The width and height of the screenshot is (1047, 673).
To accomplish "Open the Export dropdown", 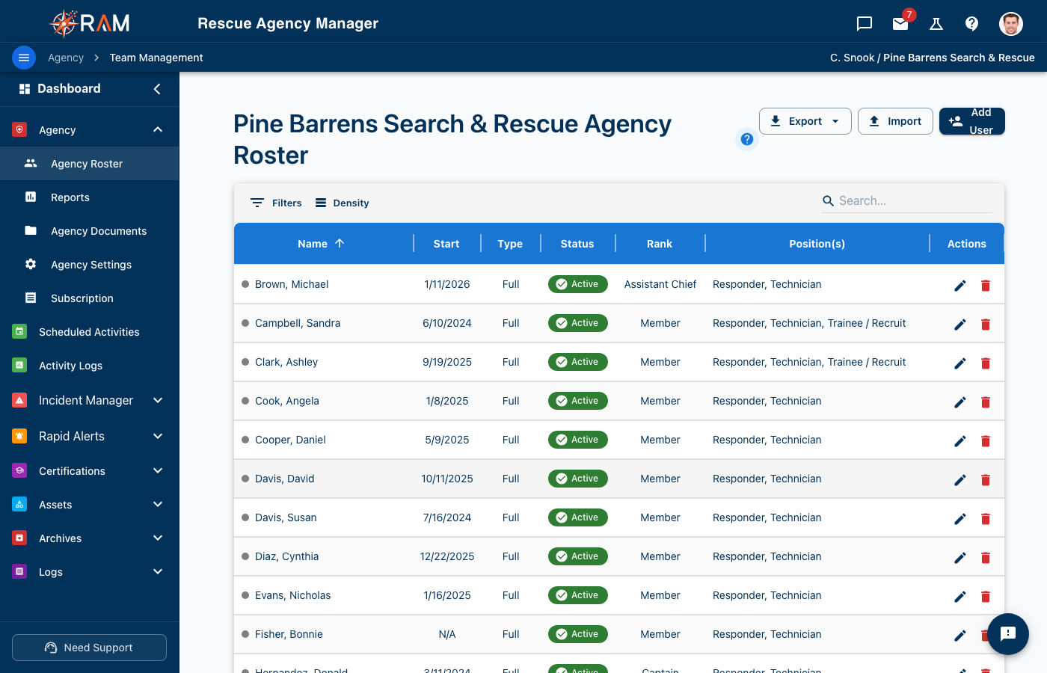I will [x=805, y=121].
